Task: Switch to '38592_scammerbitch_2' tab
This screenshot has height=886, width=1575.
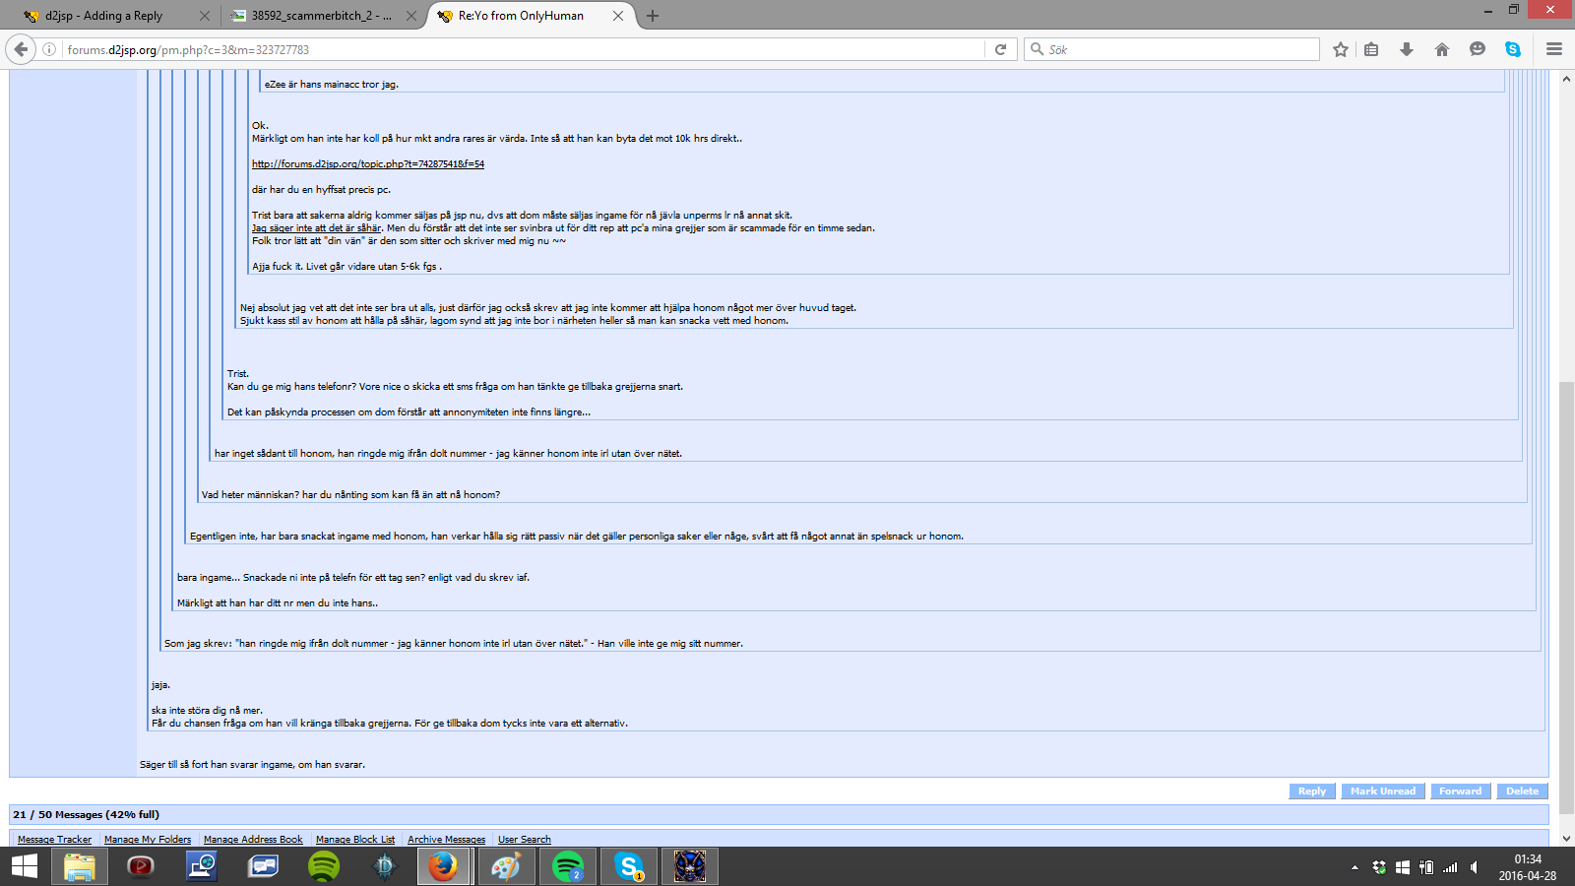Action: (322, 16)
